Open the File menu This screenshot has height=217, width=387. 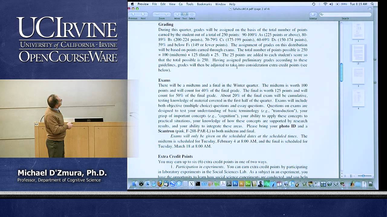154,4
